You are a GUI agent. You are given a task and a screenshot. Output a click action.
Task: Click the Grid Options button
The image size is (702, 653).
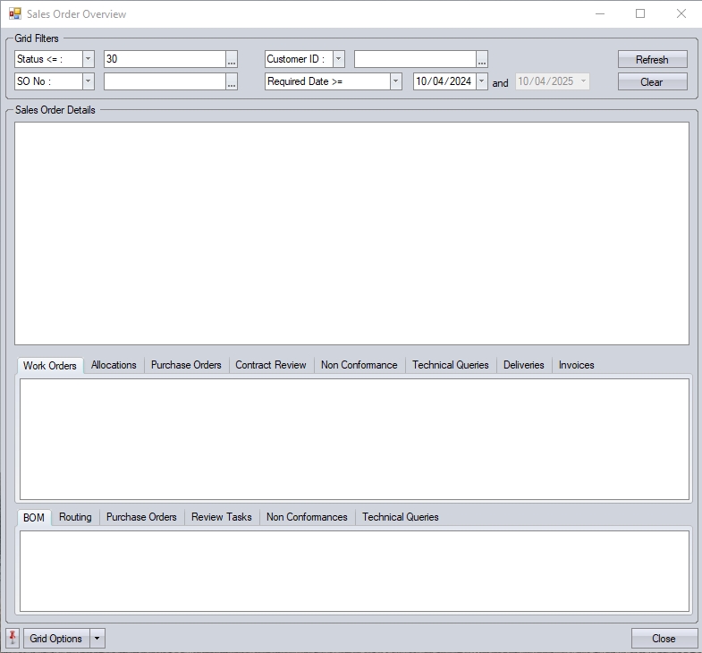coord(56,638)
